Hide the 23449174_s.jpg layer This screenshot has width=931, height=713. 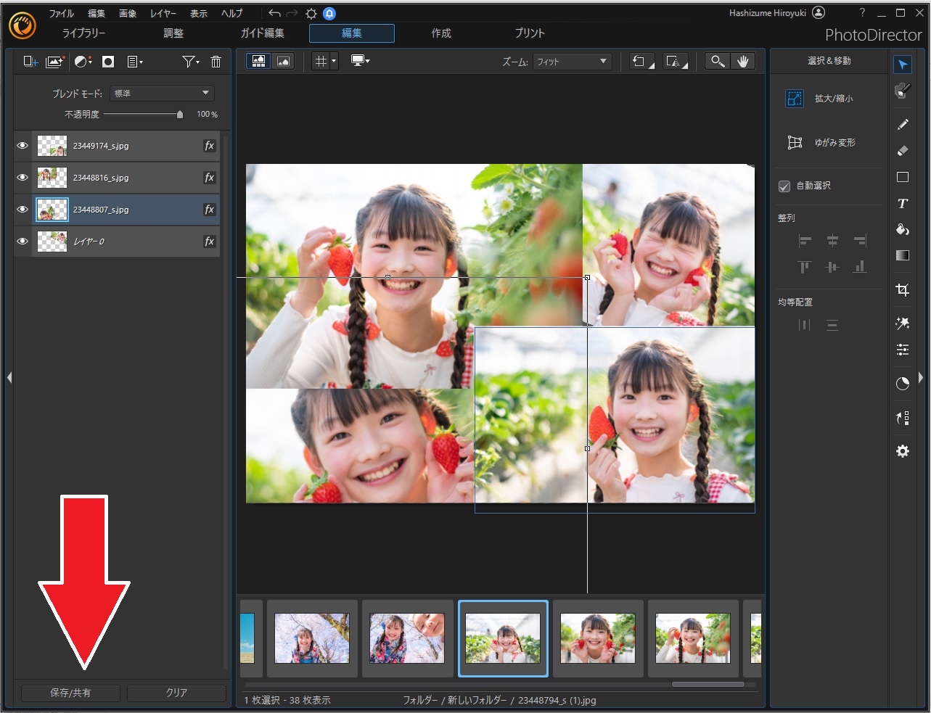click(x=22, y=146)
